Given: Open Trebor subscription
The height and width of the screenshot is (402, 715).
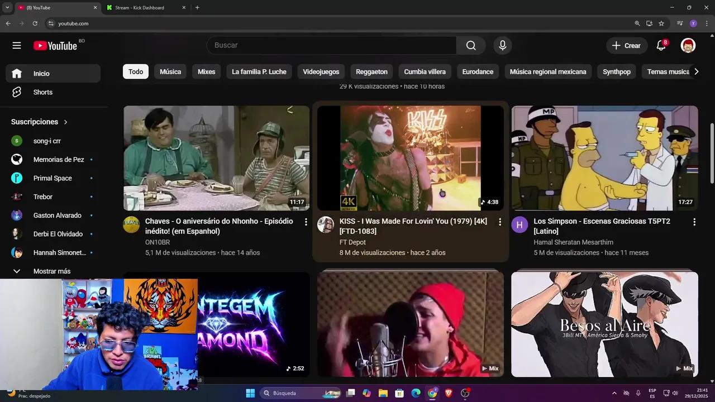Looking at the screenshot, I should point(53,197).
